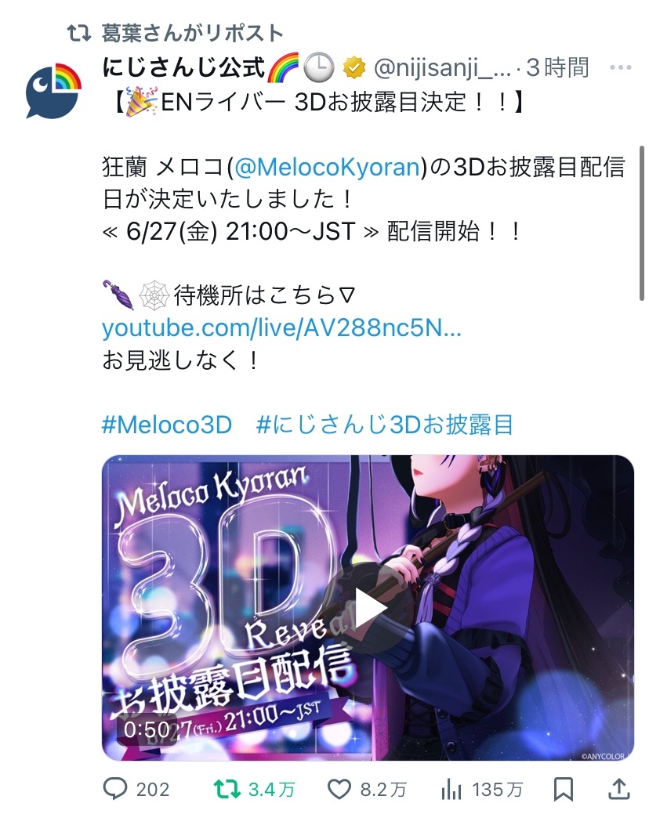Play the Meloco Kyoran 3D reveal video
The height and width of the screenshot is (814, 649).
coord(368,608)
